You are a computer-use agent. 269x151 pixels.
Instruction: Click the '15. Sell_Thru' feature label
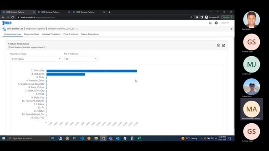37,117
